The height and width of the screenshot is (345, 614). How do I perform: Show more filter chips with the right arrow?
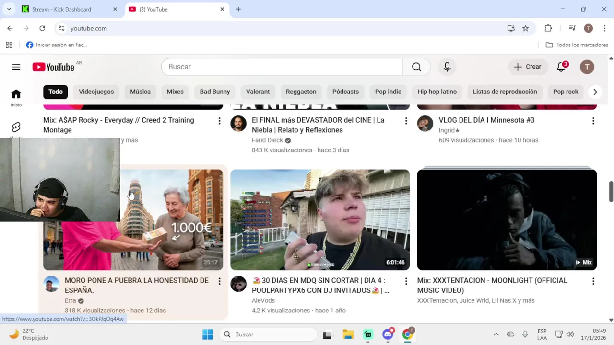[595, 92]
